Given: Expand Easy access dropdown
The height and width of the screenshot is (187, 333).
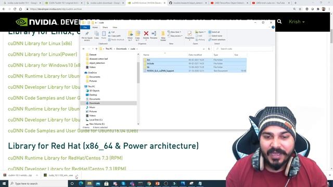Looking at the screenshot, I should tap(175, 36).
